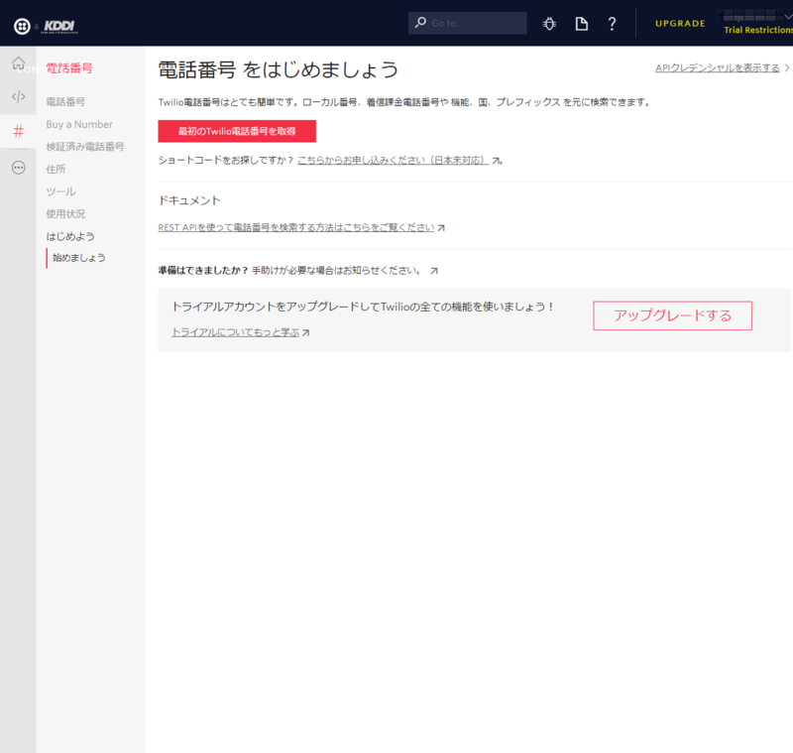Open 使用状況 menu item
Viewport: 793px width, 753px height.
click(65, 213)
